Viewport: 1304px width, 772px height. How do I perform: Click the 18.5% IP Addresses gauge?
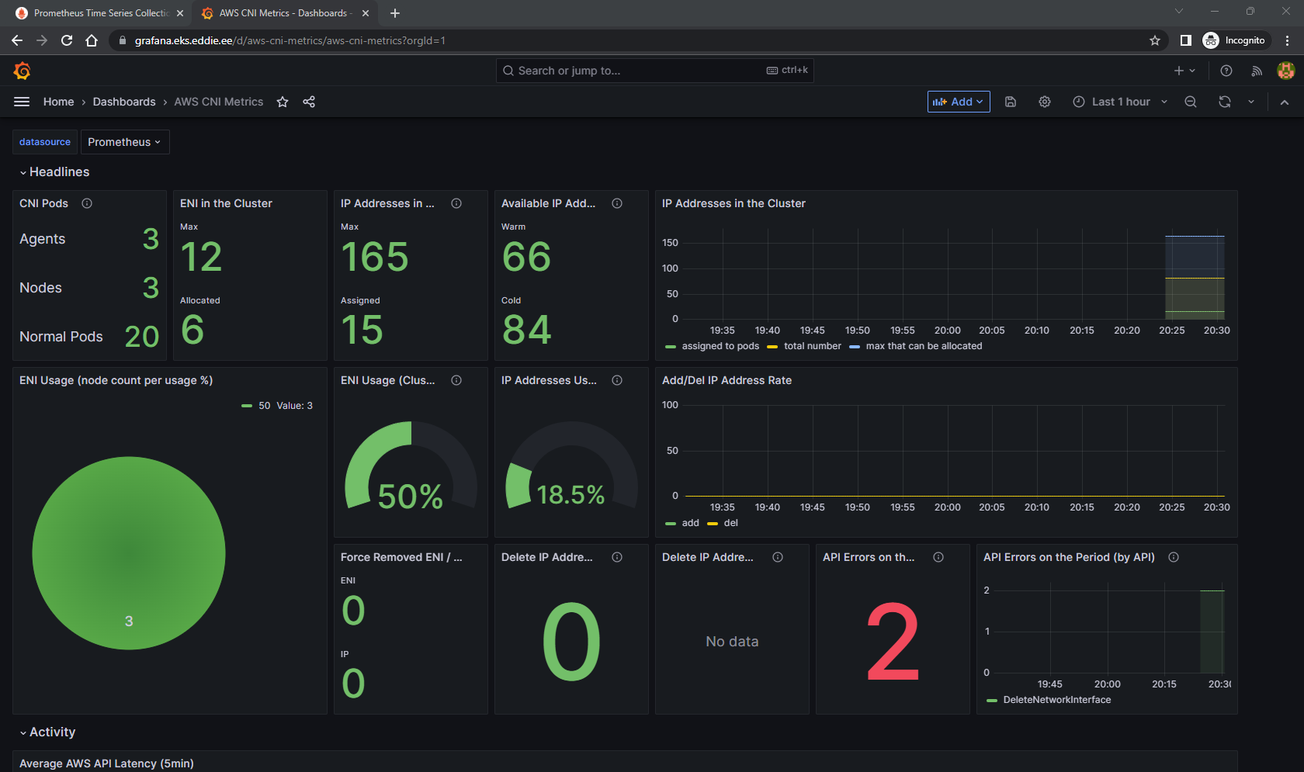[571, 466]
